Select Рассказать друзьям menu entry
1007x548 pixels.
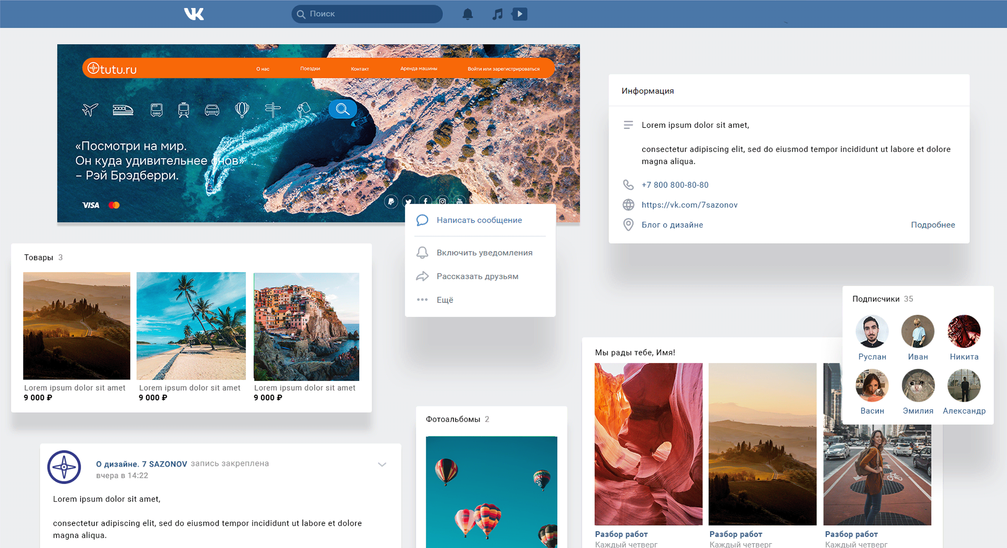477,276
